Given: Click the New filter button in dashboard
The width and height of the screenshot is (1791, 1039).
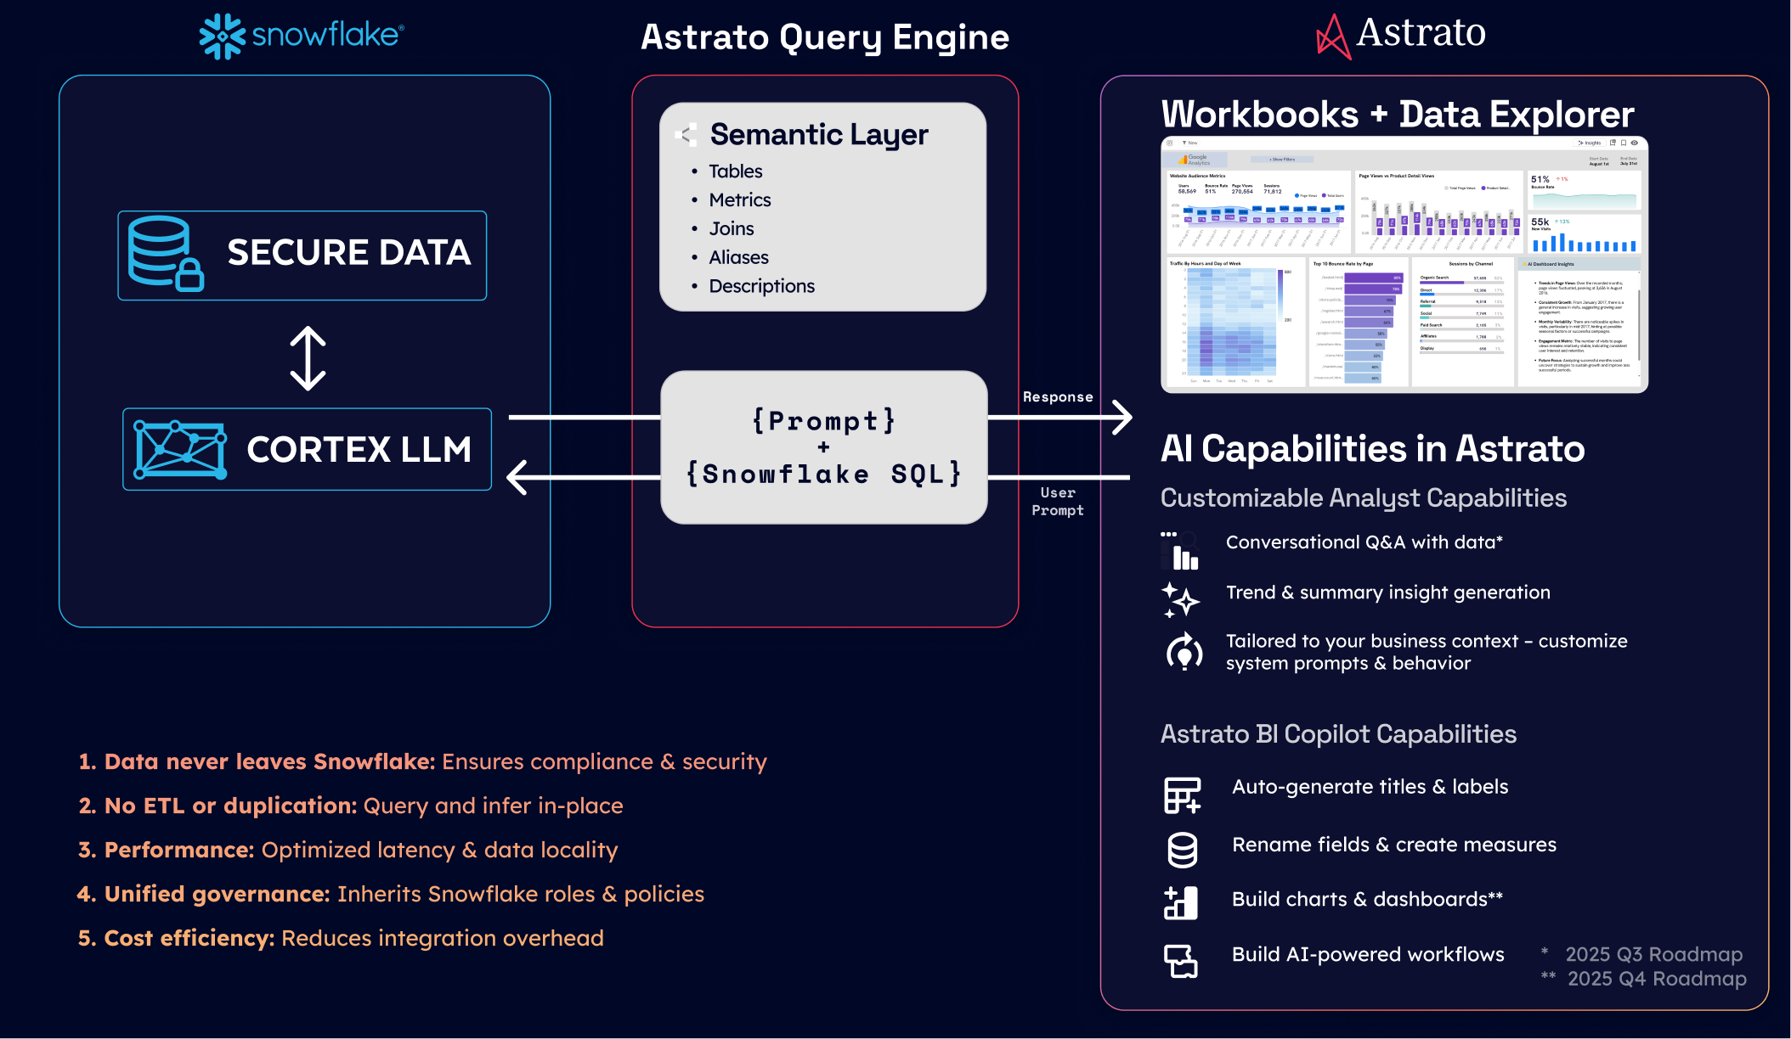Looking at the screenshot, I should tap(1189, 143).
